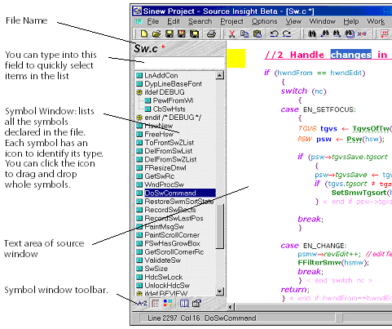Click the Save All stacked disks icon
This screenshot has width=392, height=329.
(x=194, y=33)
